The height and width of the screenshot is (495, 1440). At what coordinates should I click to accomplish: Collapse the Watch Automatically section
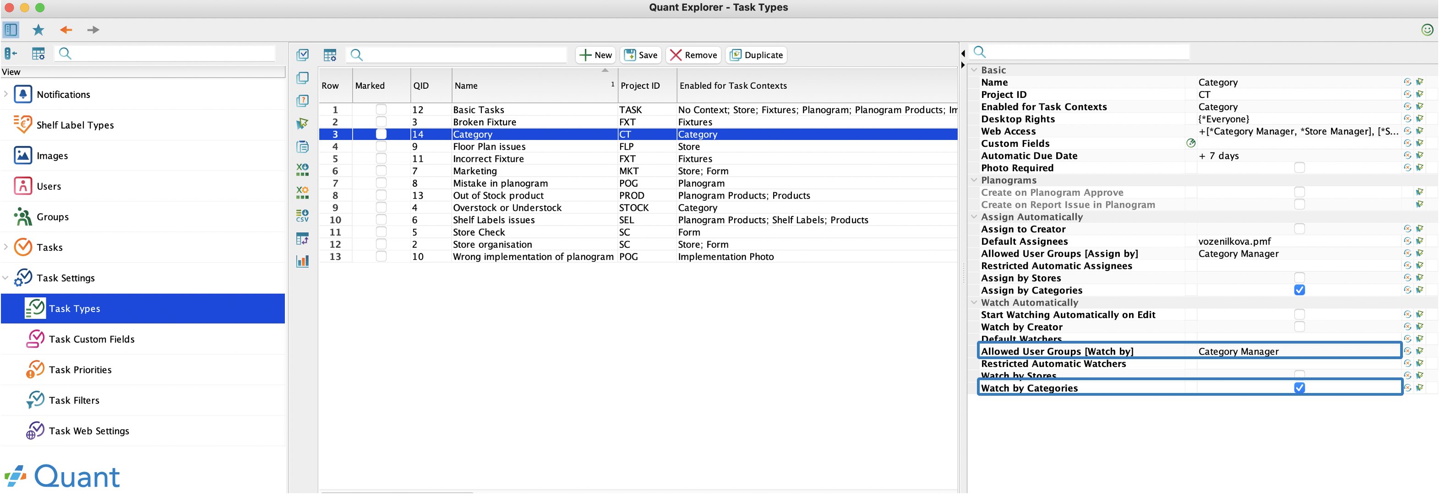point(974,302)
